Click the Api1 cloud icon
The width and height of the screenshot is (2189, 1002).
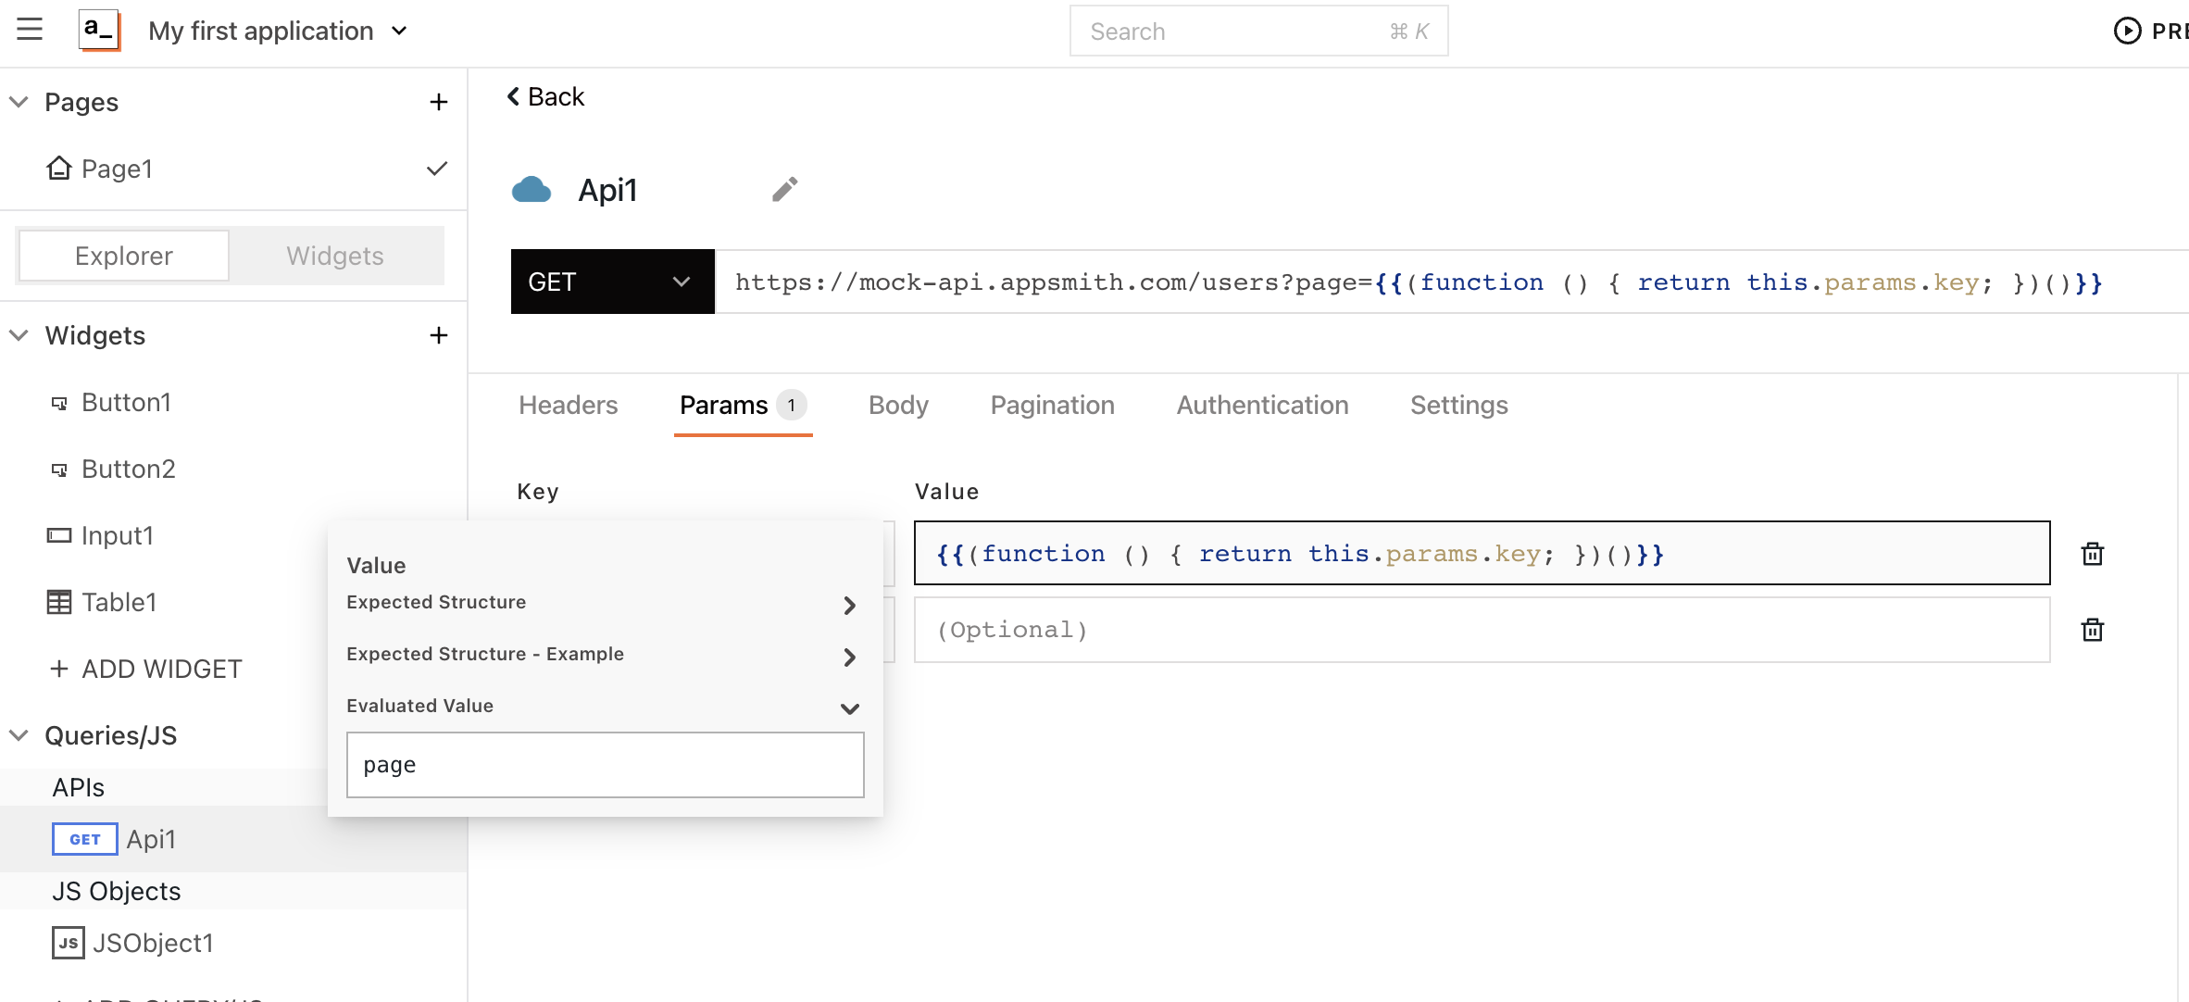click(532, 190)
